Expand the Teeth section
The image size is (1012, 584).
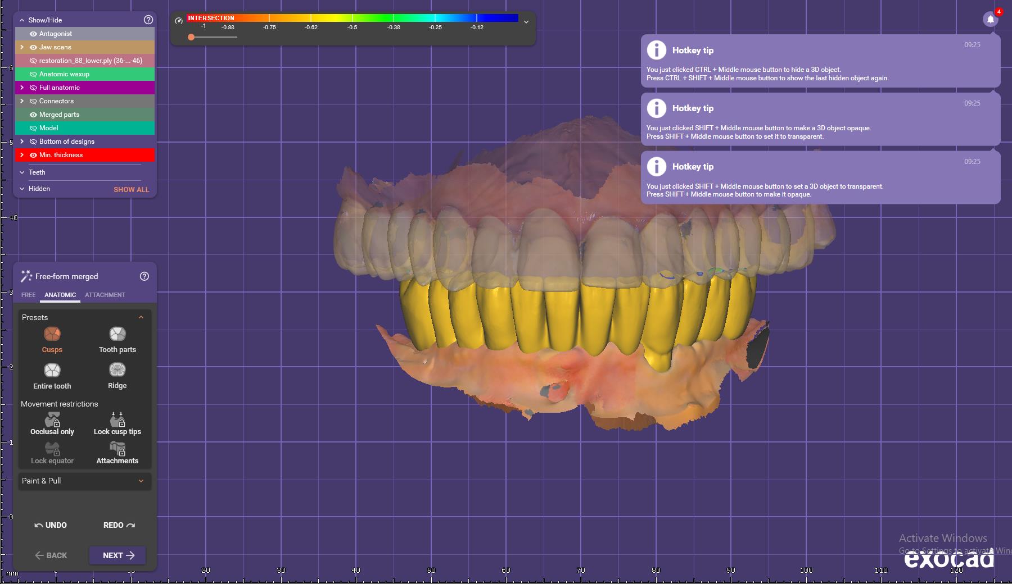coord(22,172)
